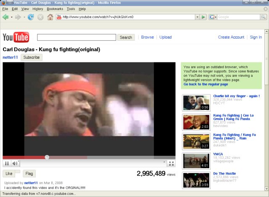
Task: Open Kung Fu Fighting / Kung Fu Panda (Mnet) link
Action: pos(235,137)
